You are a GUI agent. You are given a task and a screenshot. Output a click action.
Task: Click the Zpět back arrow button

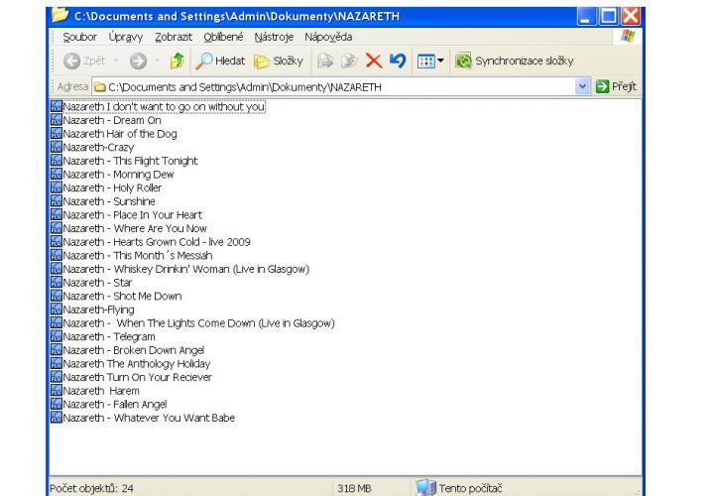click(x=84, y=62)
